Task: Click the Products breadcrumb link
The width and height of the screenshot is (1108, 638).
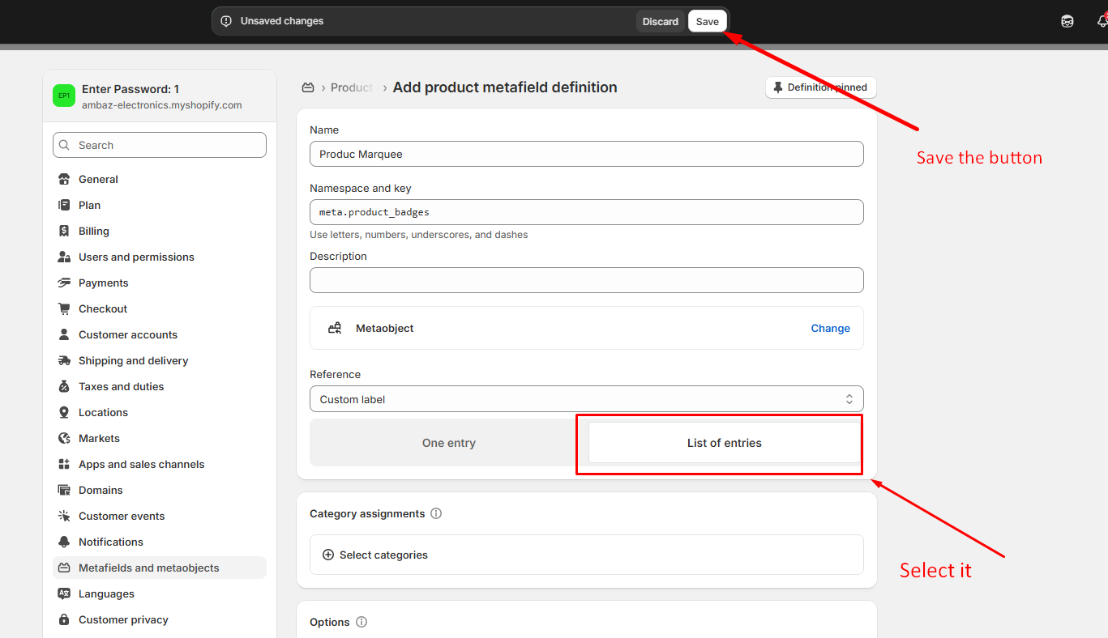Action: [x=352, y=87]
